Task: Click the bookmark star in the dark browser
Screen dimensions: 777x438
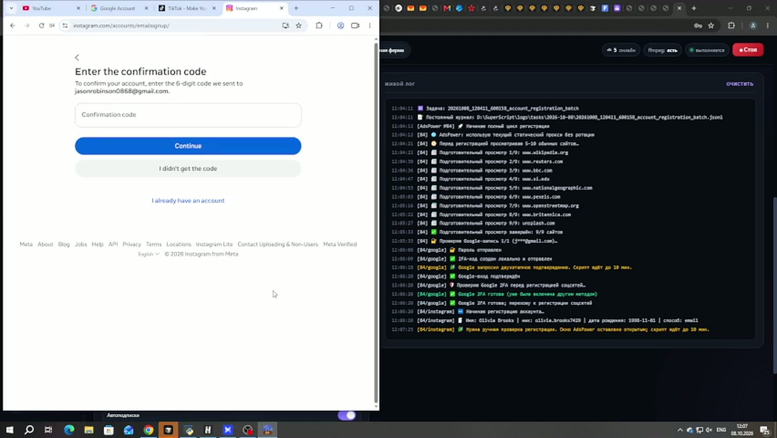Action: click(711, 26)
